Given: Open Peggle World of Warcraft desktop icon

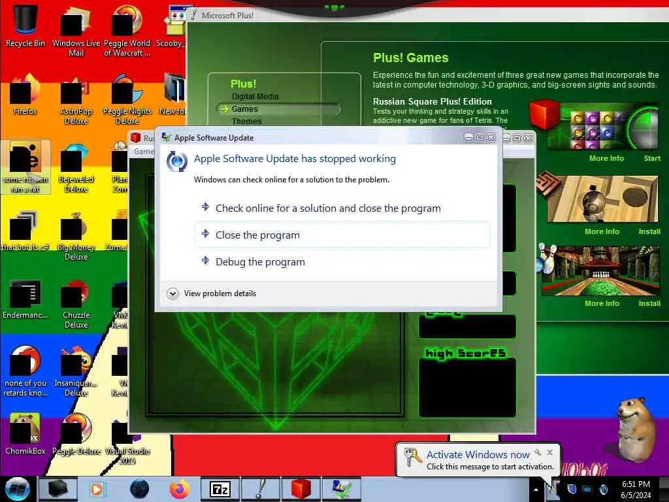Looking at the screenshot, I should 127,31.
